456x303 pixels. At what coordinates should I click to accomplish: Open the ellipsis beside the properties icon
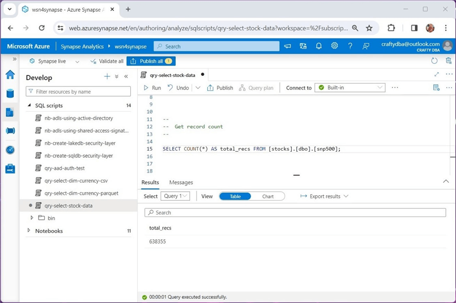tap(449, 88)
